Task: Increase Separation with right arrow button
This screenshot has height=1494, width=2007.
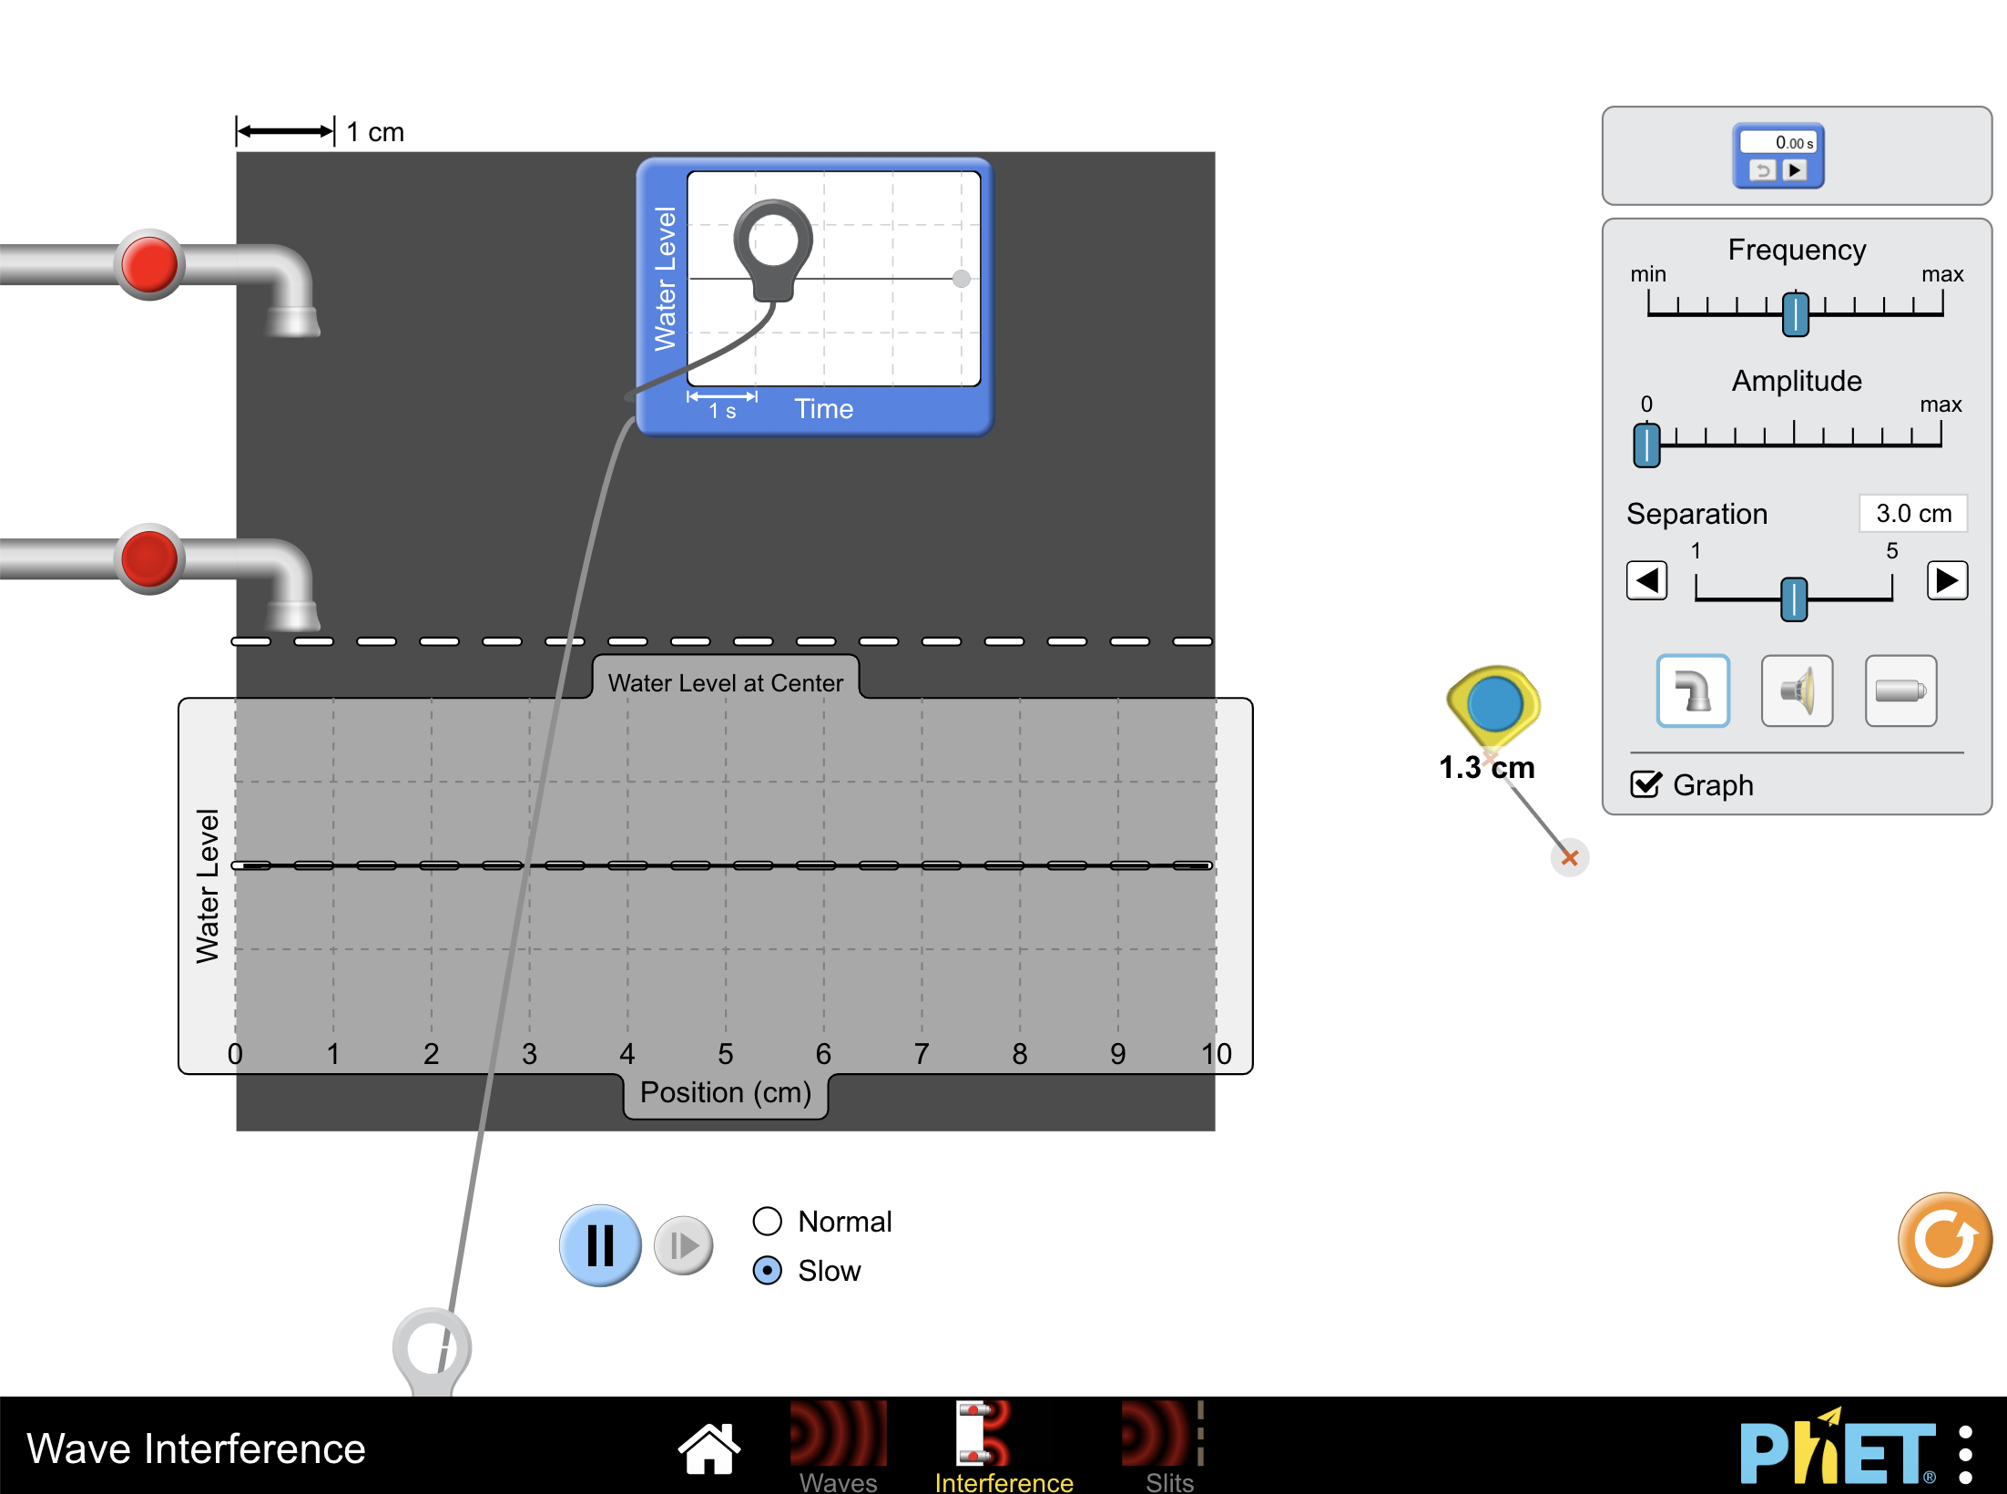Action: (x=1947, y=580)
